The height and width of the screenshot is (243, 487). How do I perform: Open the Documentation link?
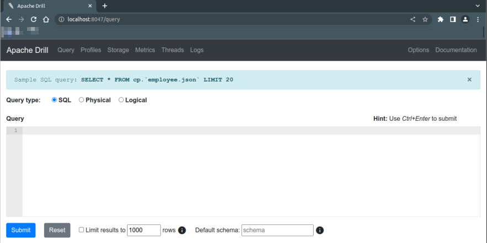456,50
